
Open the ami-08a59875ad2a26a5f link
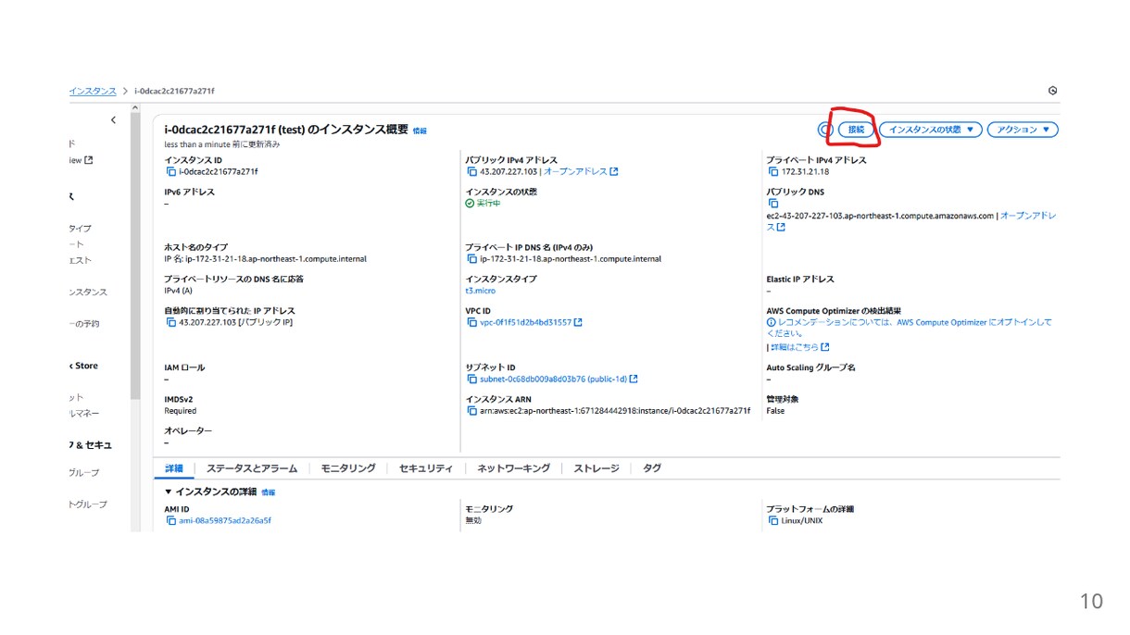[225, 521]
